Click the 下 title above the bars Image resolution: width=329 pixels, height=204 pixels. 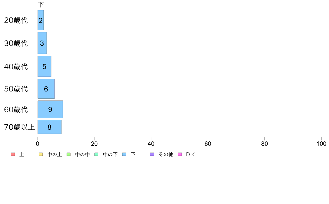(41, 5)
